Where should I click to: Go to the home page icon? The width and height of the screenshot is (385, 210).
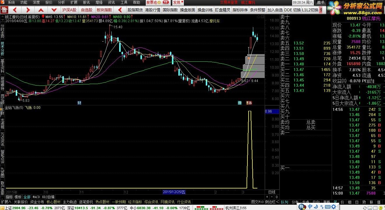(x=4, y=10)
